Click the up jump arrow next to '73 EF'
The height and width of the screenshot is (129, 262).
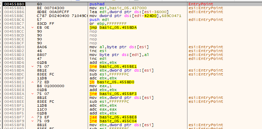tap(32, 117)
